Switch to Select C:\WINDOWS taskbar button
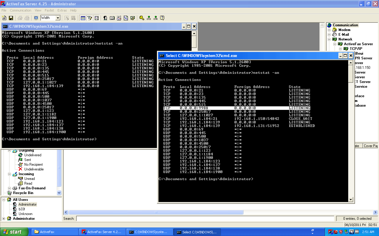This screenshot has height=236, width=379. 197,232
